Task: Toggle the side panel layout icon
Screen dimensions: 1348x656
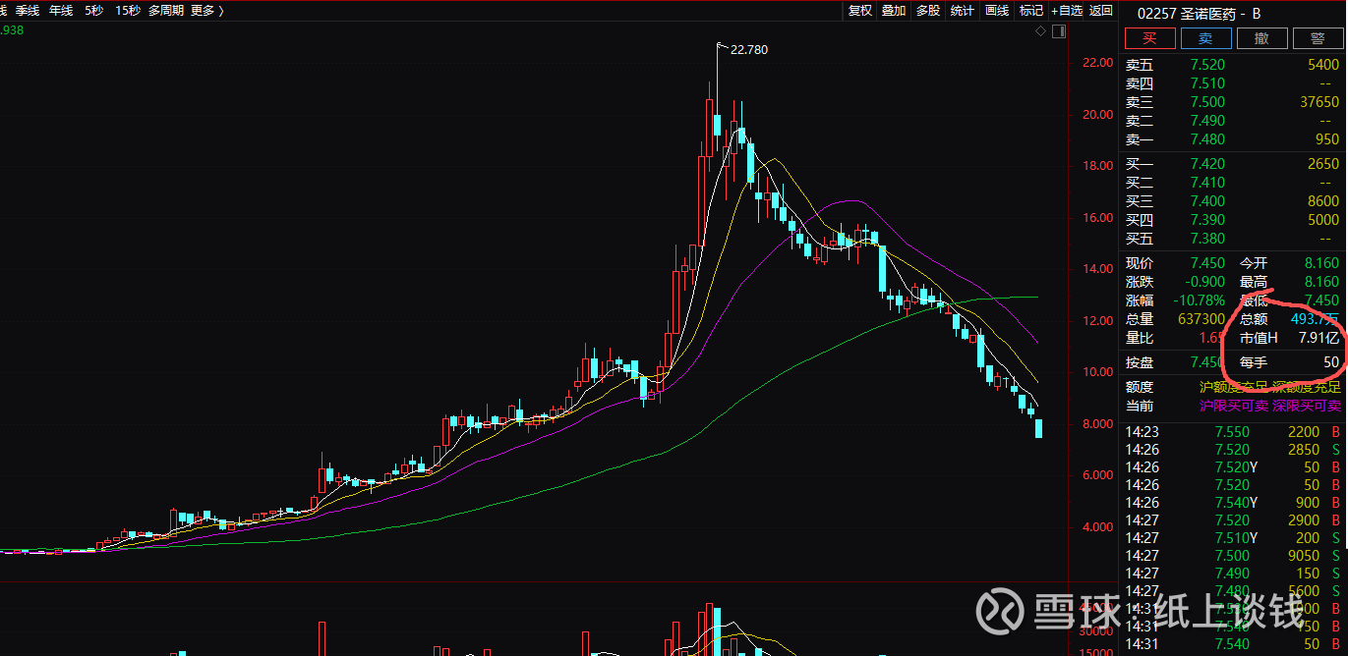Action: click(x=1058, y=31)
